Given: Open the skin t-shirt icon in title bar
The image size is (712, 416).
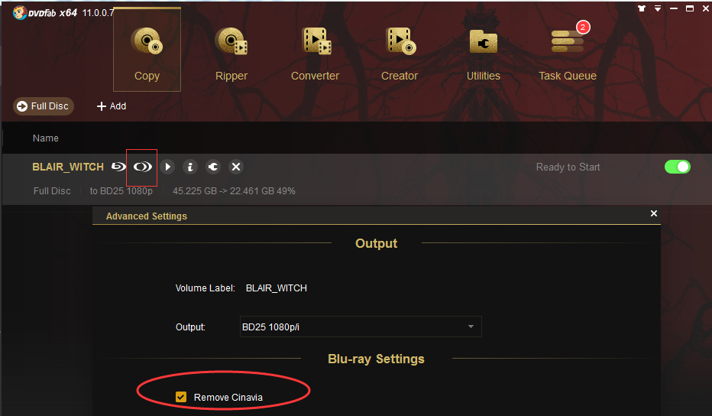Looking at the screenshot, I should point(642,8).
